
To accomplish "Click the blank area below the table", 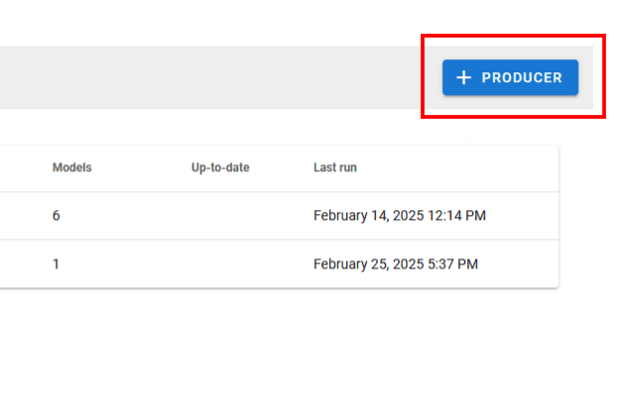I will tap(278, 347).
